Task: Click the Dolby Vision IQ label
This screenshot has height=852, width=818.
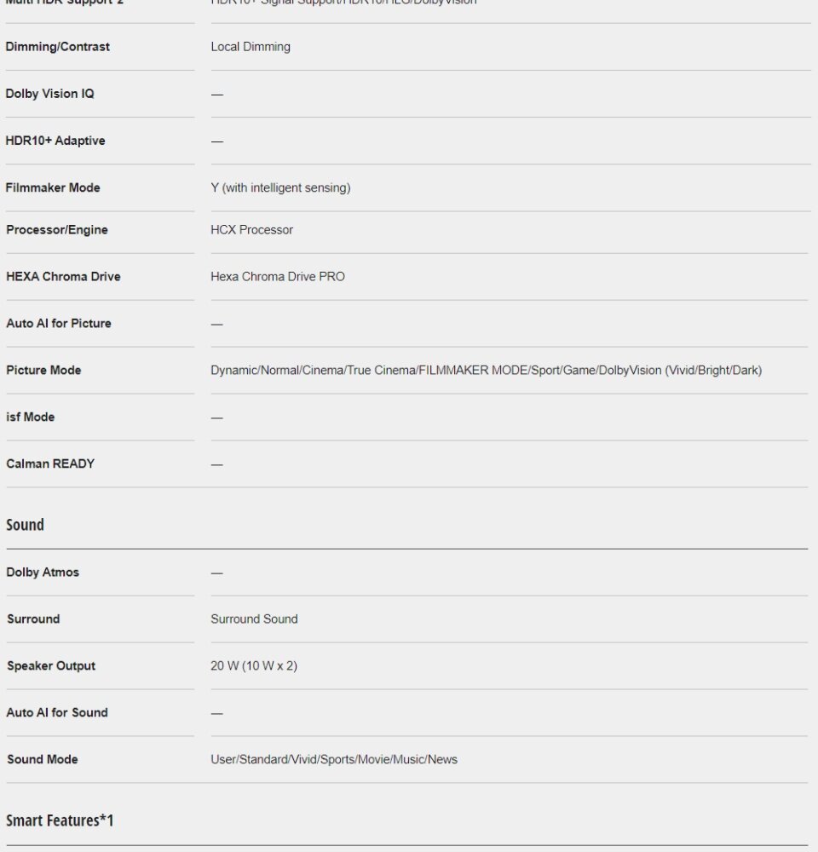Action: [49, 94]
